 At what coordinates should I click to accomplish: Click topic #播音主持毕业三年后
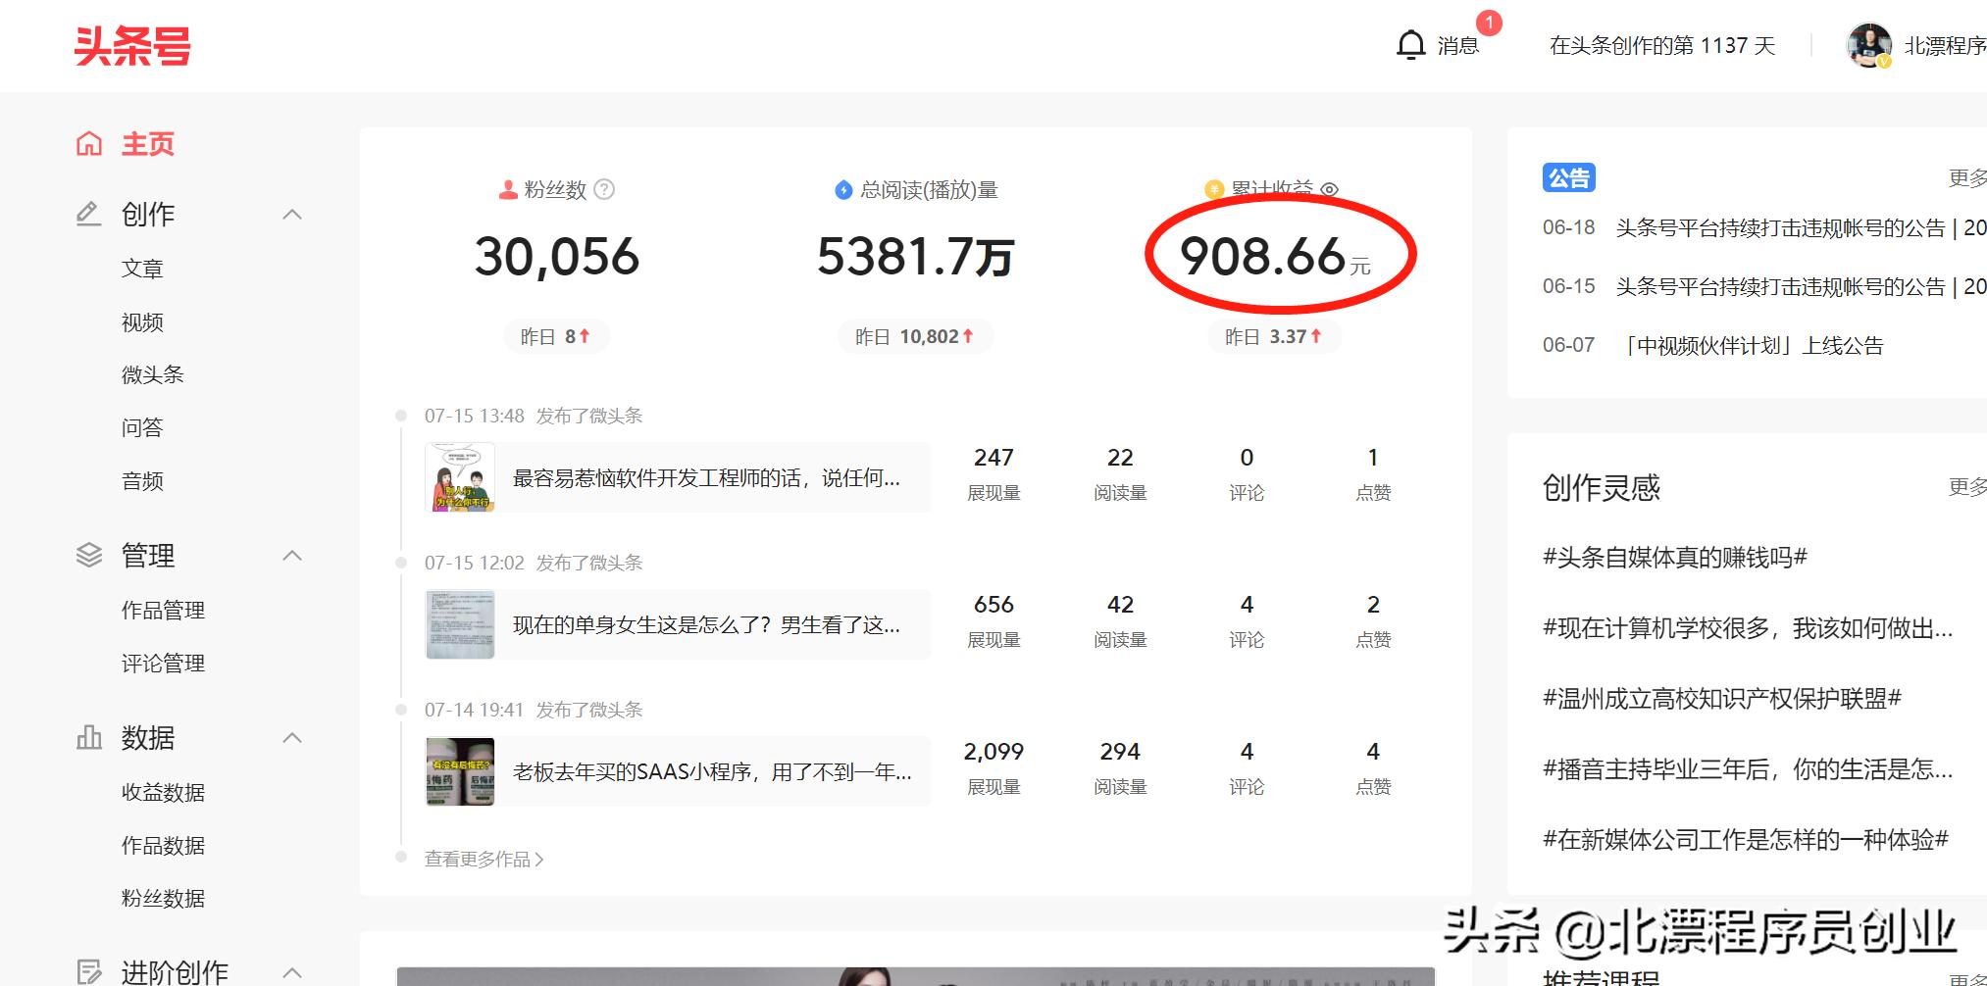(1748, 769)
